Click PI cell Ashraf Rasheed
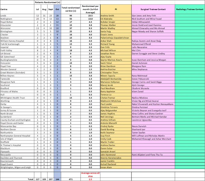The image size is (205, 181). [x=116, y=164]
